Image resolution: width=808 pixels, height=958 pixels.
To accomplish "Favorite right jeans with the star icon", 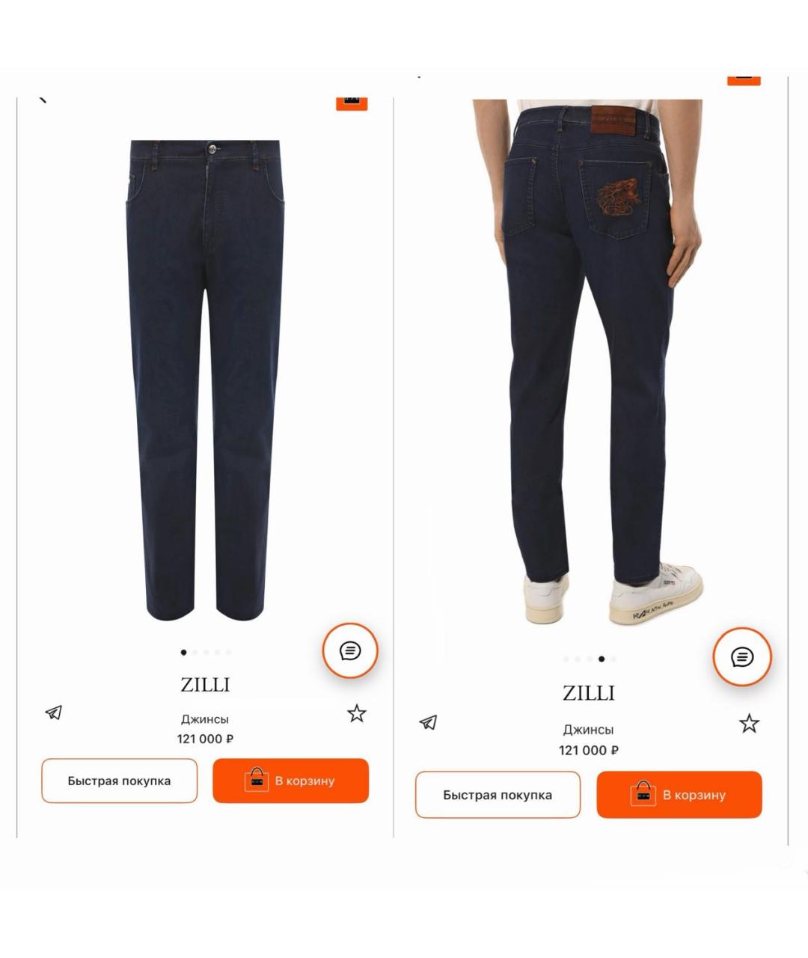I will [749, 723].
